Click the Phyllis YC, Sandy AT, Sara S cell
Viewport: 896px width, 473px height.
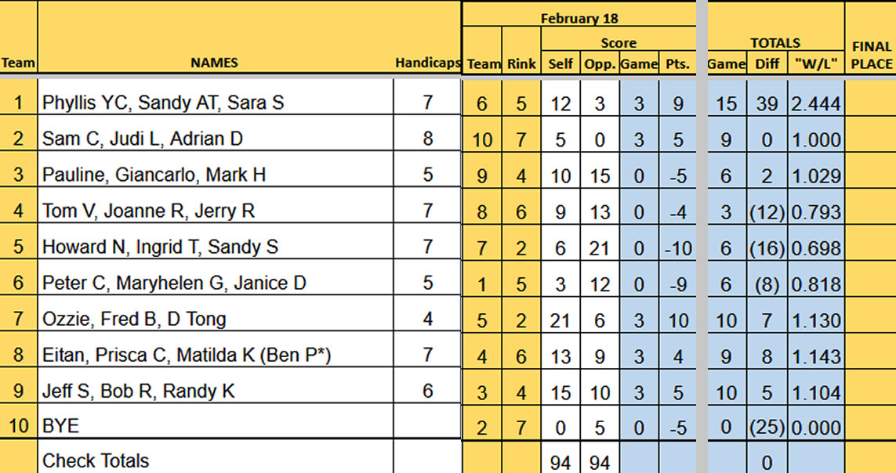(163, 103)
